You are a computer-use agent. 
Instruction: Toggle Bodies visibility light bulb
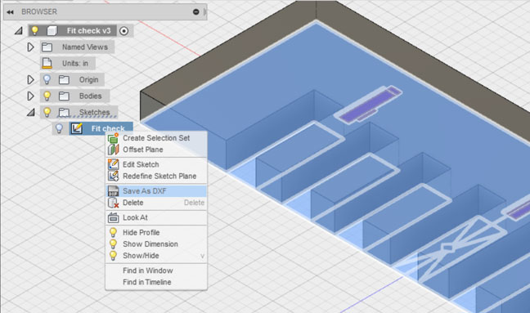(47, 96)
